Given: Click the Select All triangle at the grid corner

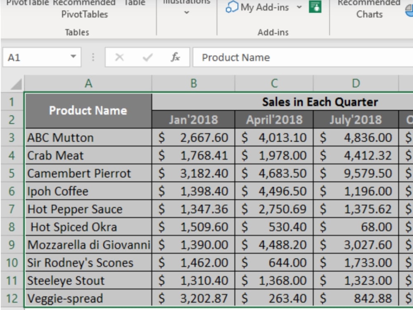Looking at the screenshot, I should (17, 85).
